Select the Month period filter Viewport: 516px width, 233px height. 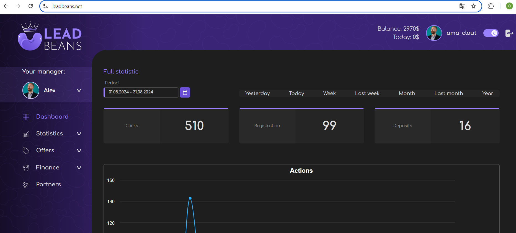click(407, 93)
